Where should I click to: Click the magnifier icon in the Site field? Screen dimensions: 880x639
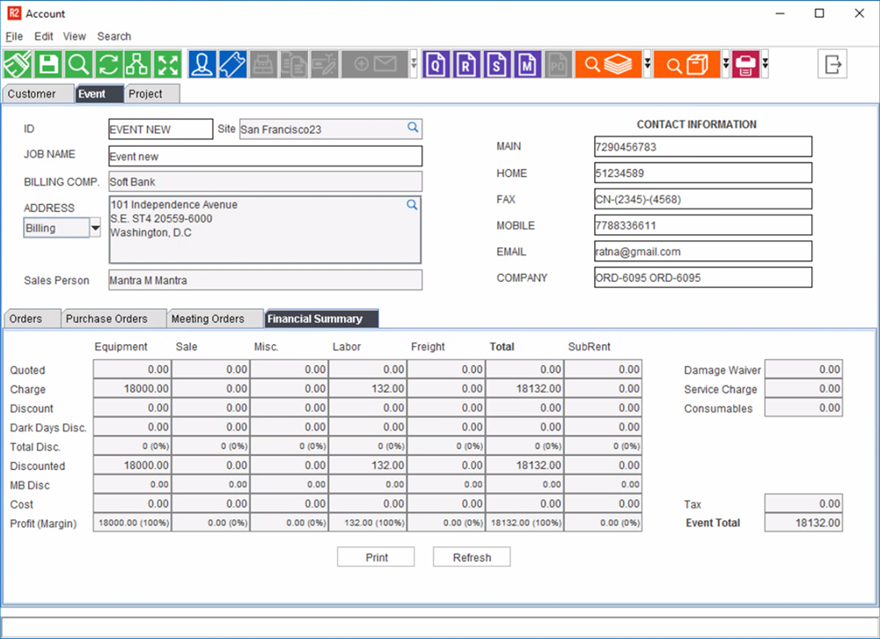pos(413,129)
